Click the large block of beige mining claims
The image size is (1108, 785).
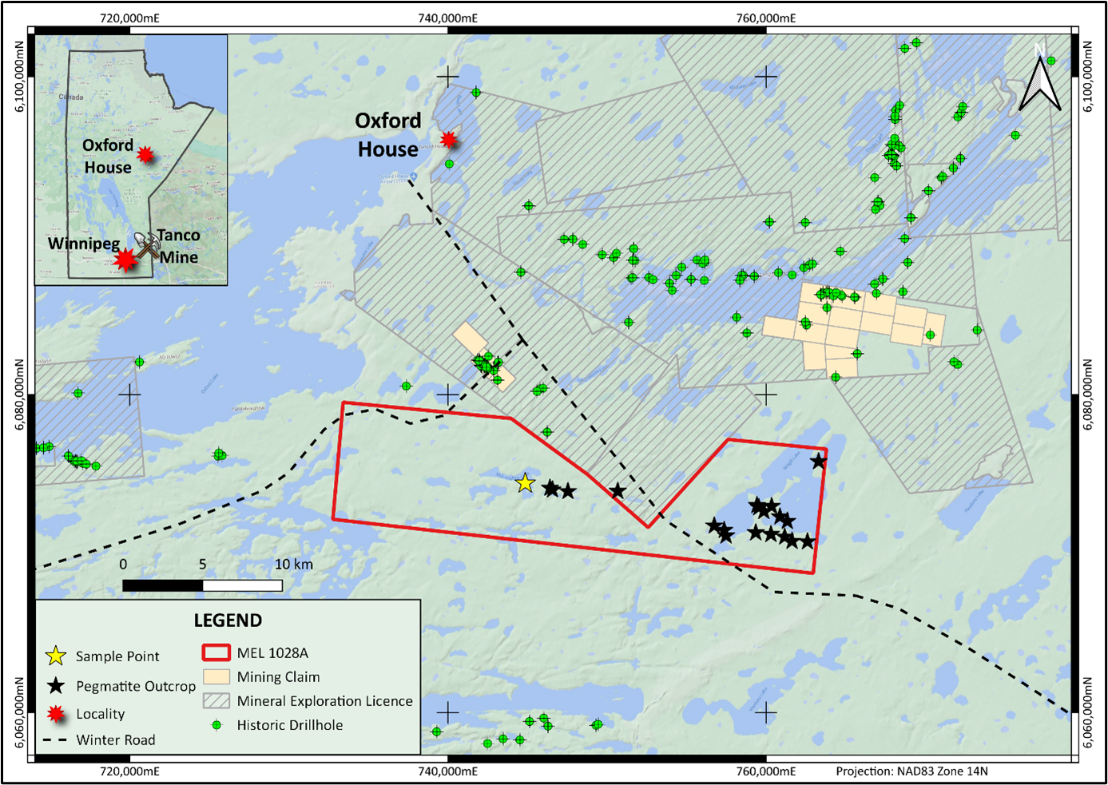pyautogui.click(x=853, y=329)
